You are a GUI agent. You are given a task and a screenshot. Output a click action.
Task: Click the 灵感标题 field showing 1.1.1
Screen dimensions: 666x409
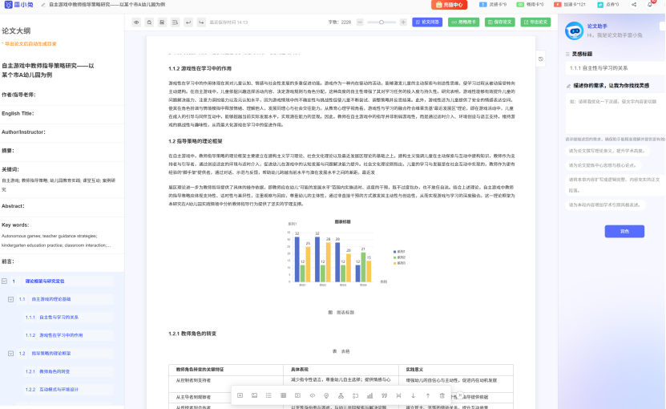(616, 68)
